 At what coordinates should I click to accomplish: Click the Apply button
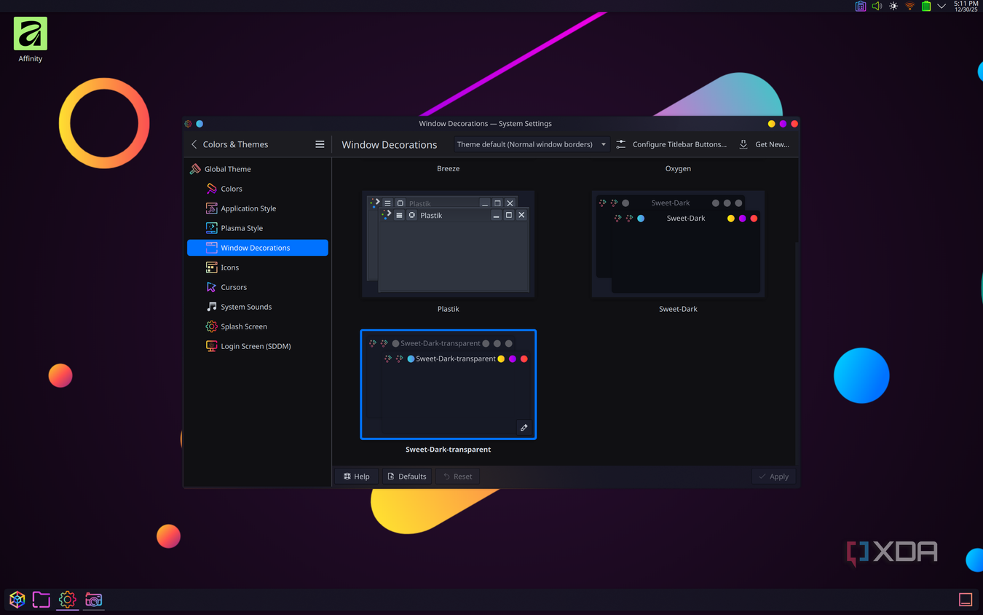point(773,477)
